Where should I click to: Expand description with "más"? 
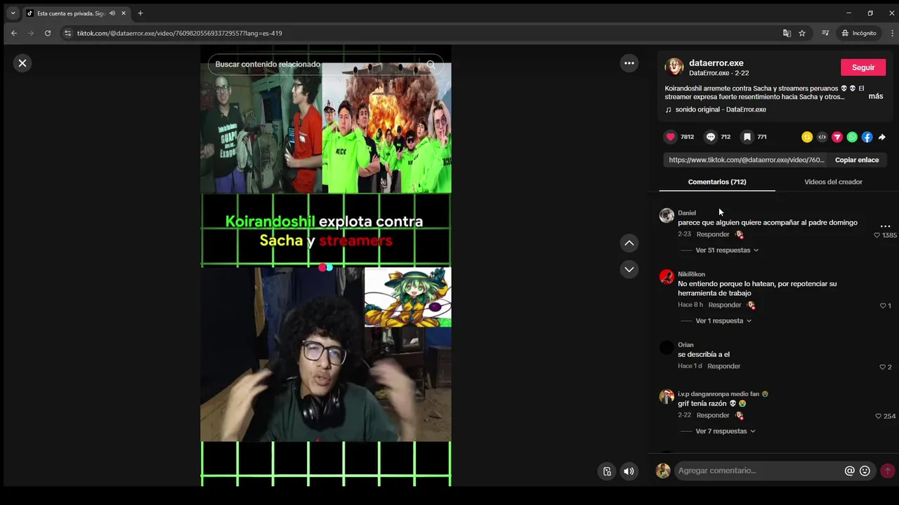click(x=876, y=96)
